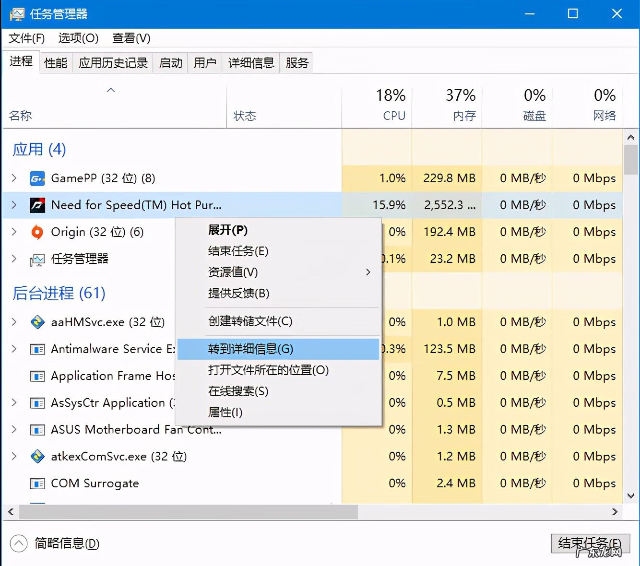Click the atkexComSvc.exe process icon

click(37, 456)
